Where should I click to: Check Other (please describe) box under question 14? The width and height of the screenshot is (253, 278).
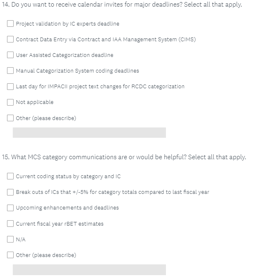(10, 118)
